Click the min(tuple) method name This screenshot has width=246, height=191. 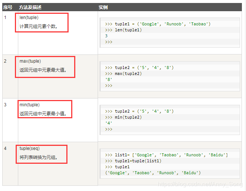tap(29, 105)
